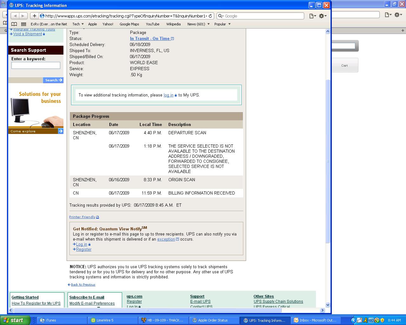The width and height of the screenshot is (406, 325).
Task: Add bookmark with the plus button
Action: (34, 16)
